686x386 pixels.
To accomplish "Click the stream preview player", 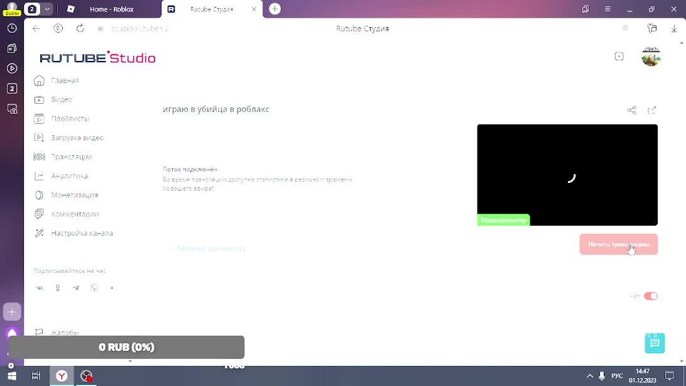I will pyautogui.click(x=567, y=175).
